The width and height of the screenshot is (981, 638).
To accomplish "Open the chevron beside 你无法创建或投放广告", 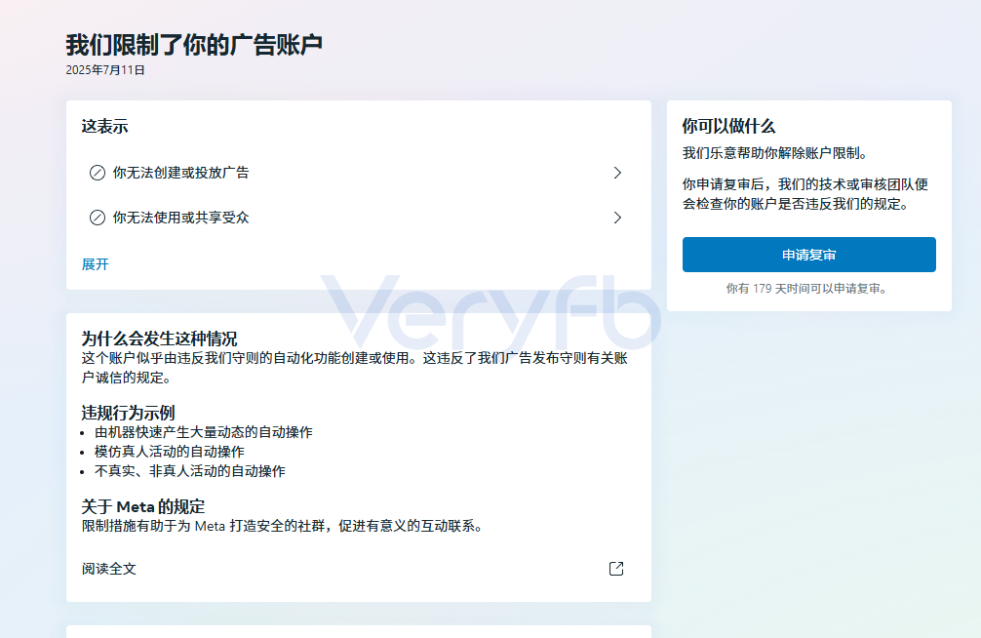I will pyautogui.click(x=617, y=173).
